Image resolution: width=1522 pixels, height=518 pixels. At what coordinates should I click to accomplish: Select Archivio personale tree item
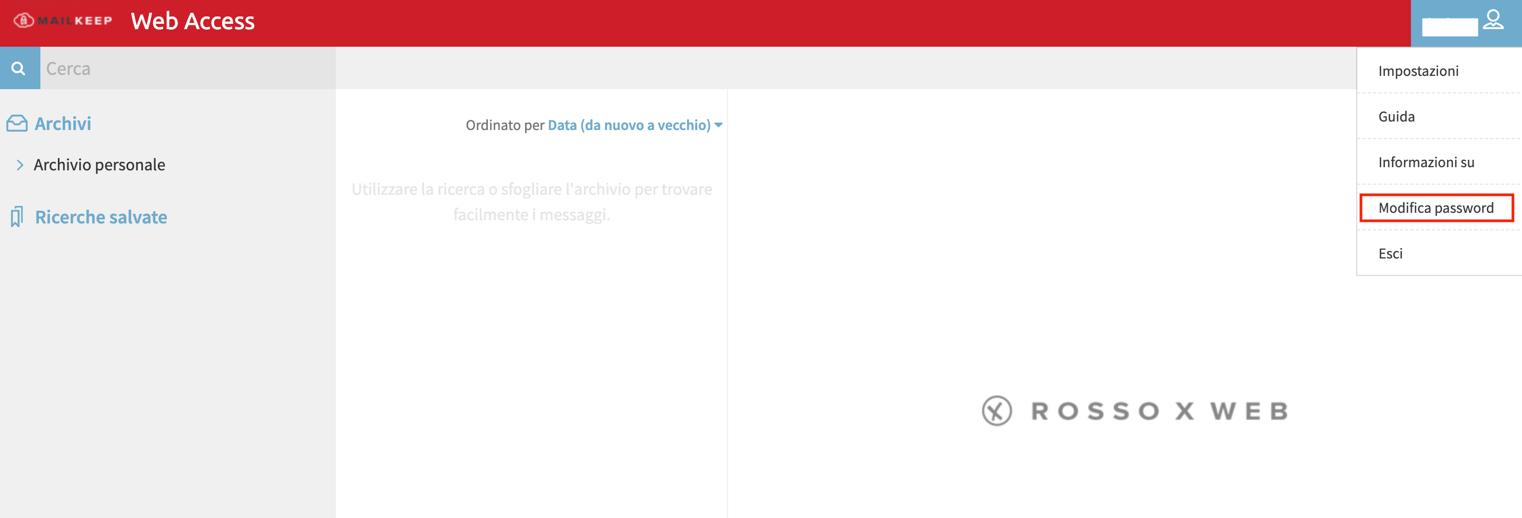click(x=99, y=165)
